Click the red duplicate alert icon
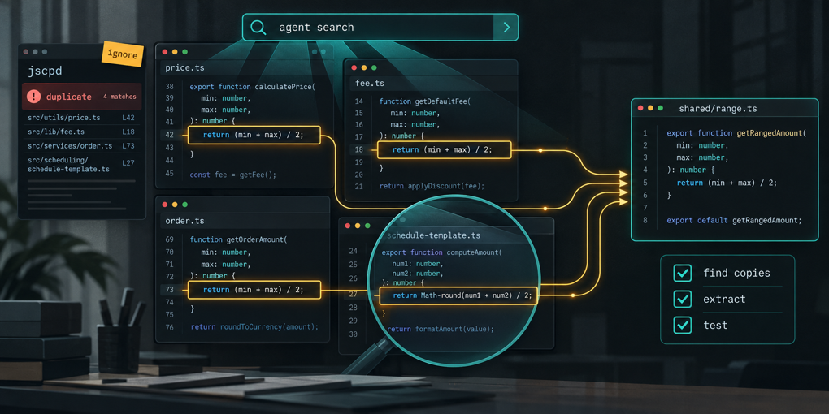The image size is (829, 414). [34, 96]
